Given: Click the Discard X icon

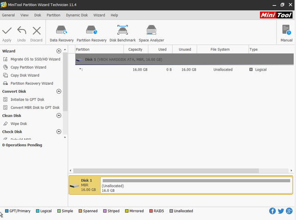Looking at the screenshot, I should click(37, 31).
